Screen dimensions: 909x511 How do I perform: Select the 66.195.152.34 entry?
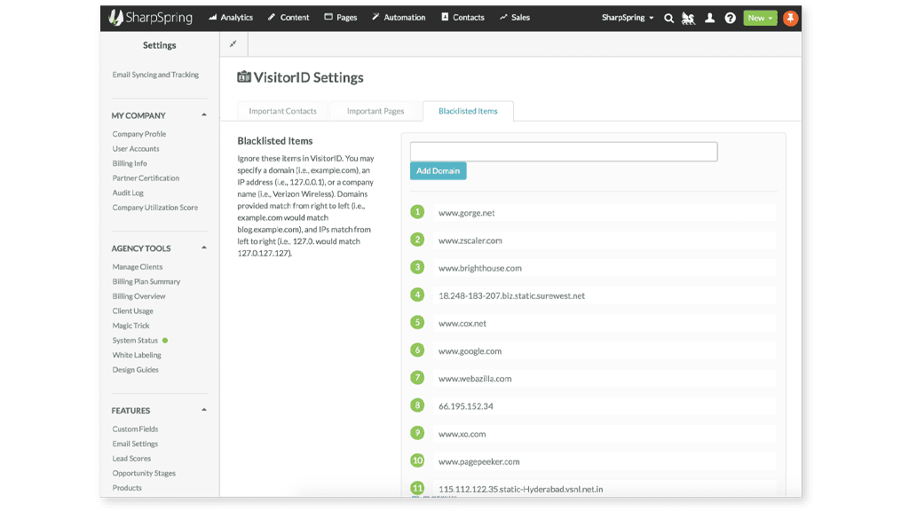click(604, 406)
